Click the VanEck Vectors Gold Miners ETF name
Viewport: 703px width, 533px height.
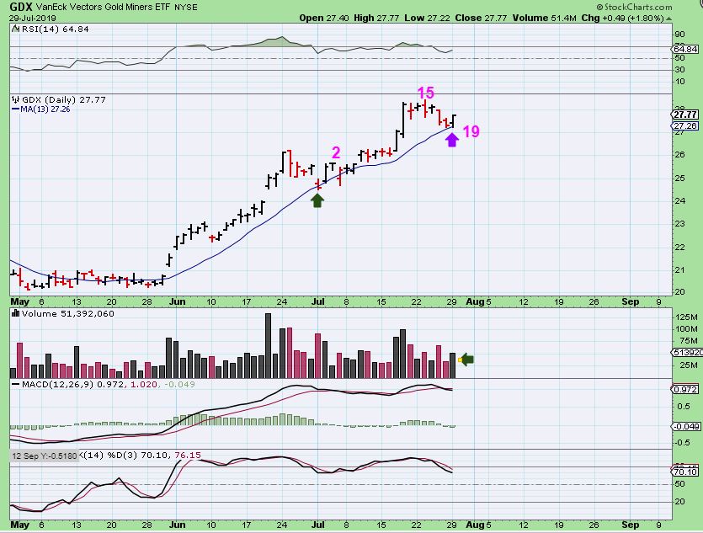point(104,8)
